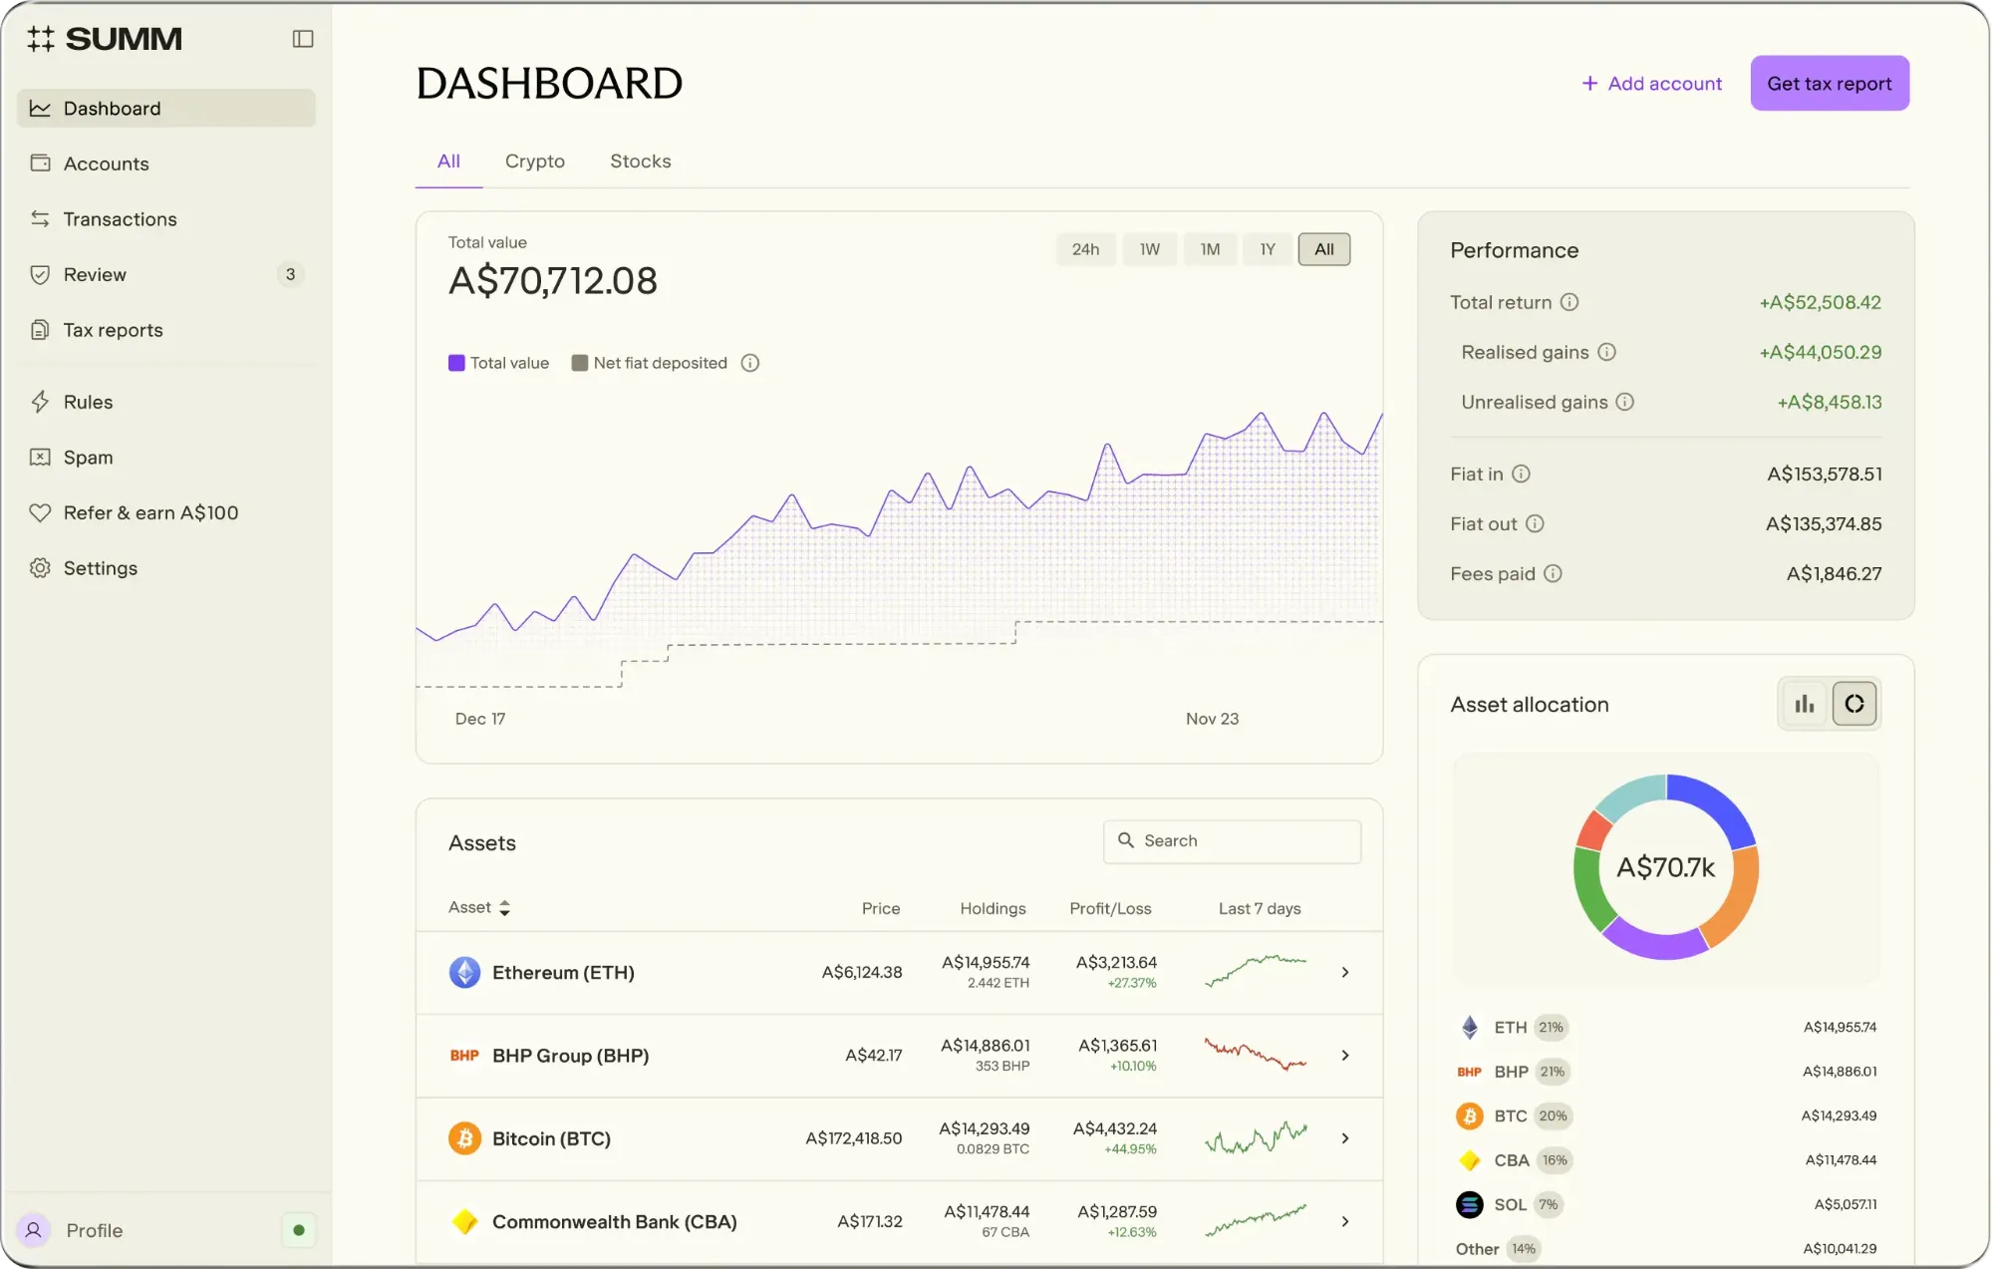1993x1269 pixels.
Task: Open the Review section
Action: coord(165,274)
